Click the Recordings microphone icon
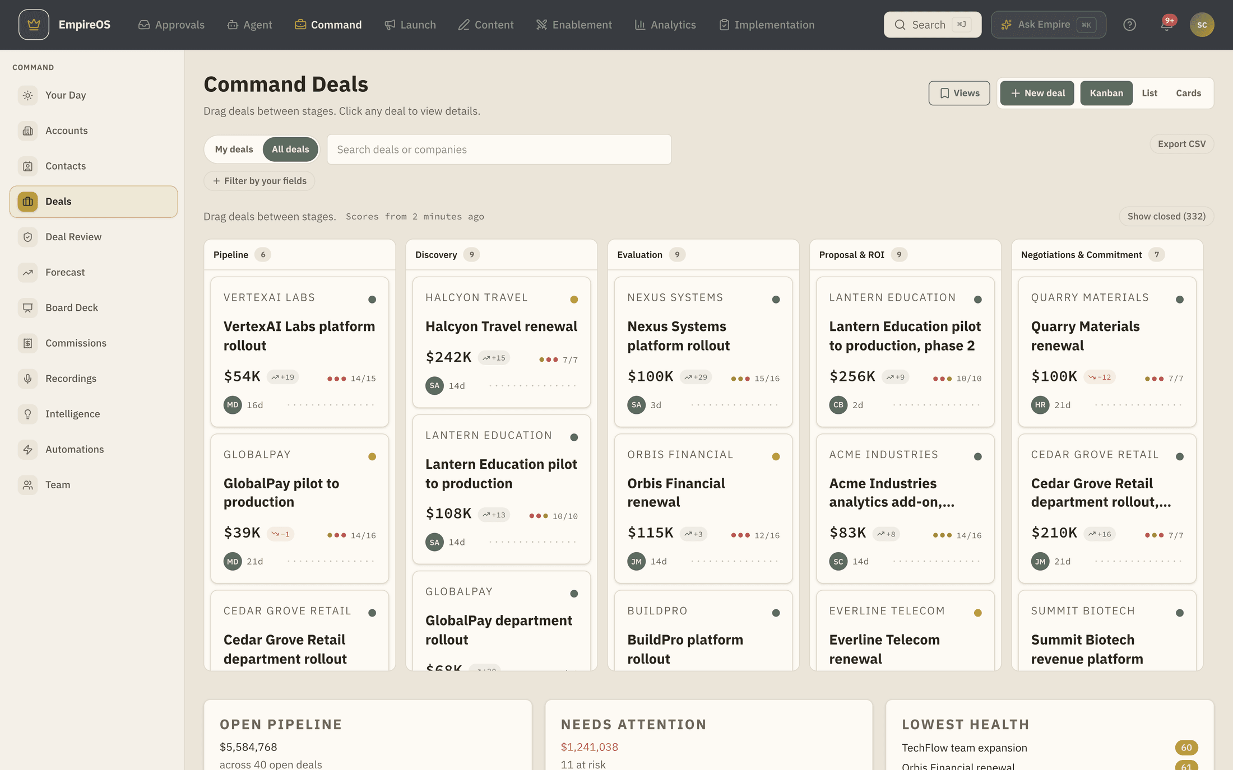 pos(27,379)
